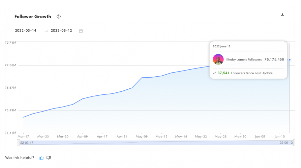Click the range slider track middle

[x=156, y=143]
